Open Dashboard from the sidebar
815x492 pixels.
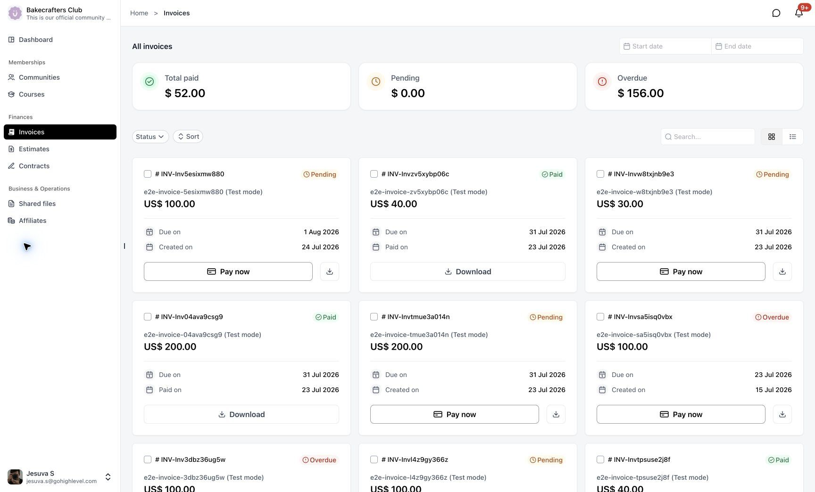[x=60, y=40]
